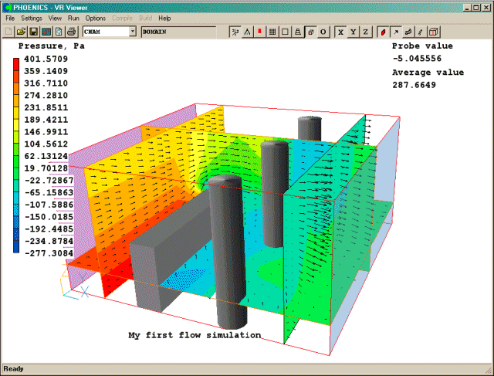The image size is (494, 376).
Task: Open the Run menu
Action: click(73, 17)
